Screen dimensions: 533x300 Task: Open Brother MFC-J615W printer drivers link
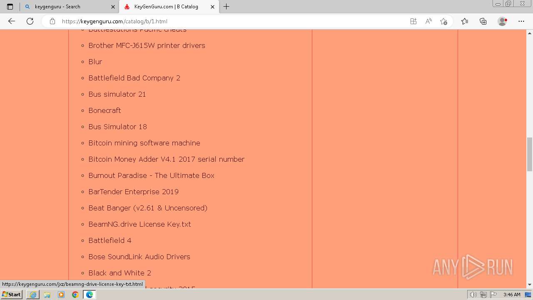pos(147,45)
